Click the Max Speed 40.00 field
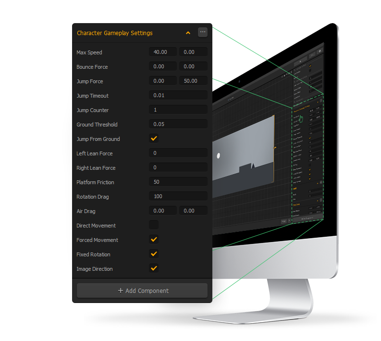Screen dimensions: 381x341 163,52
